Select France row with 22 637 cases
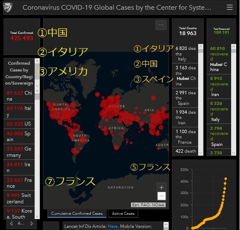 pyautogui.click(x=19, y=183)
